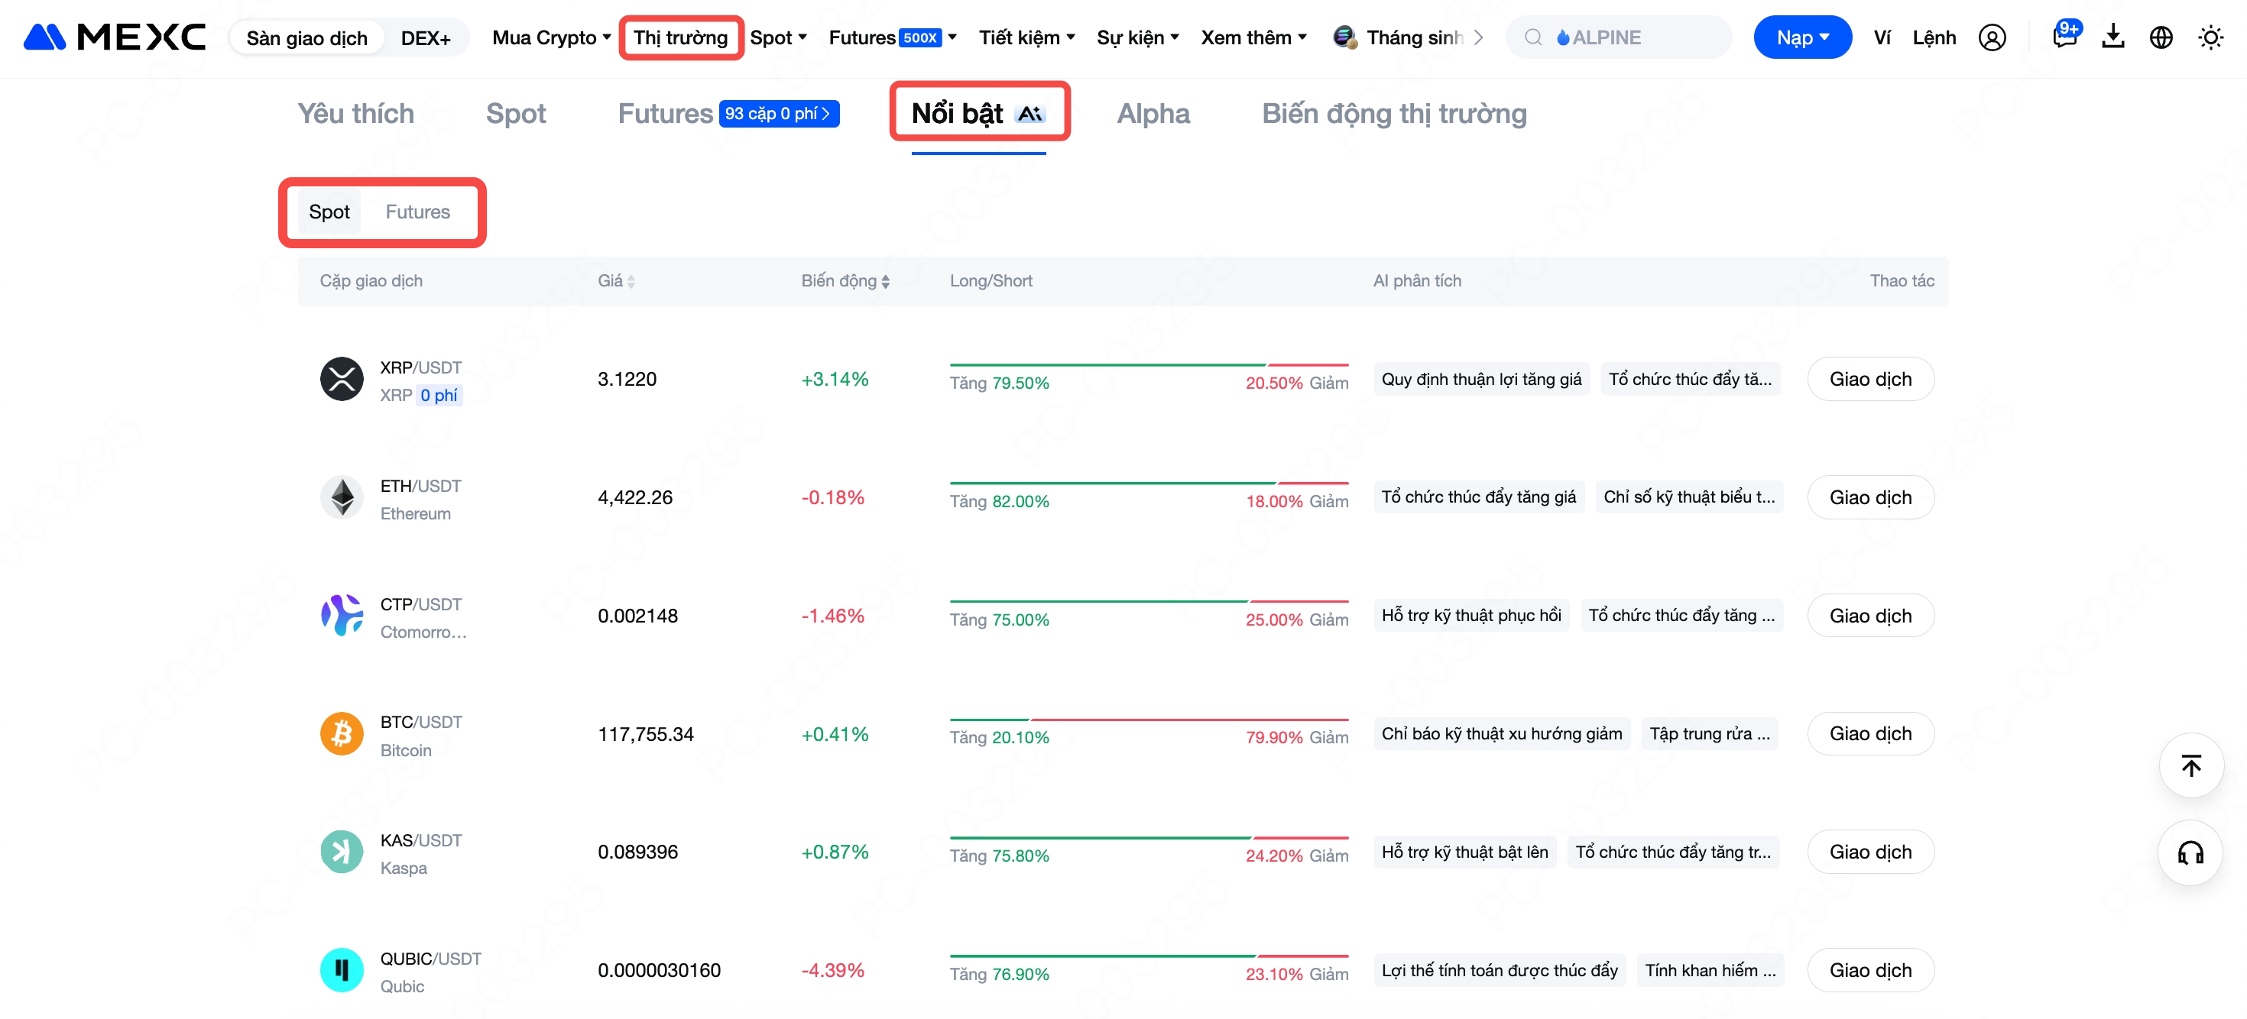This screenshot has height=1019, width=2247.
Task: Expand the Spot menu in navbar
Action: 778,37
